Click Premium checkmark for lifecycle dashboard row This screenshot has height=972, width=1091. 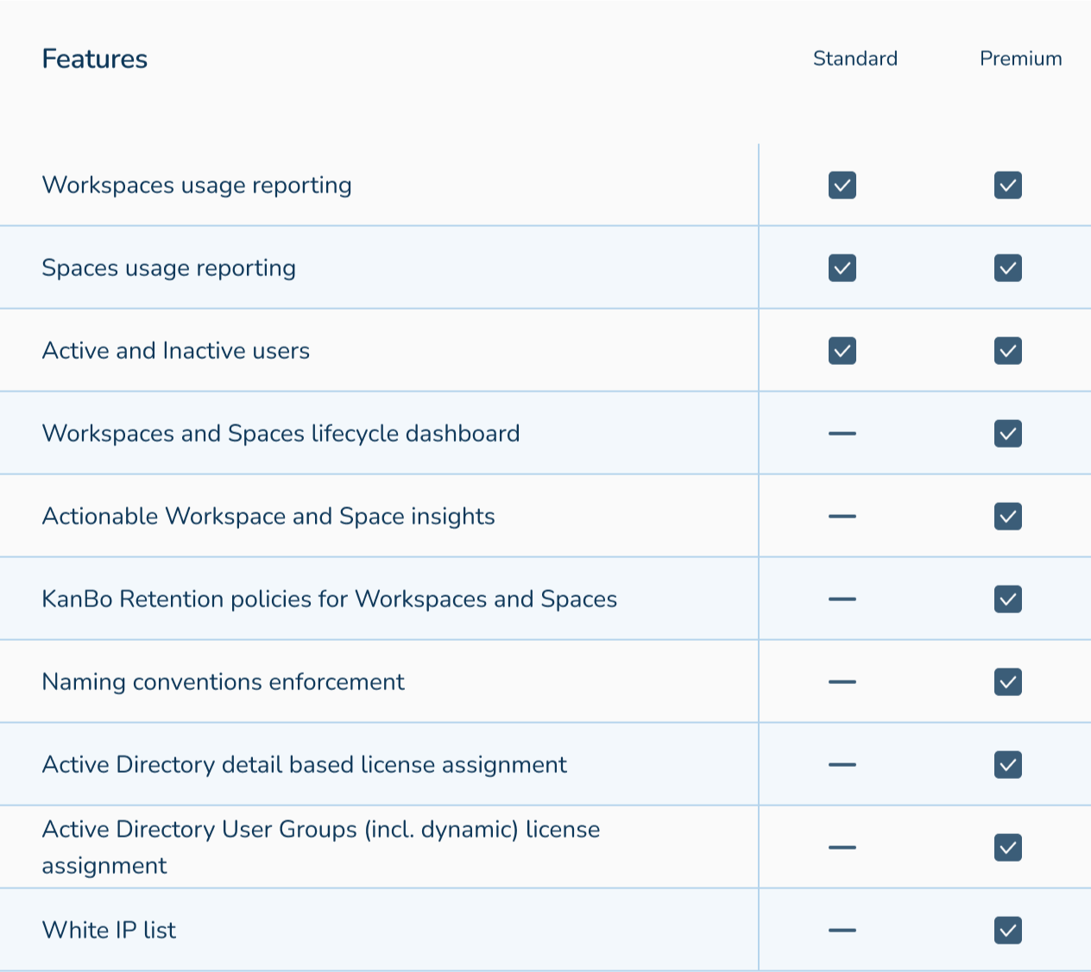pos(1007,434)
